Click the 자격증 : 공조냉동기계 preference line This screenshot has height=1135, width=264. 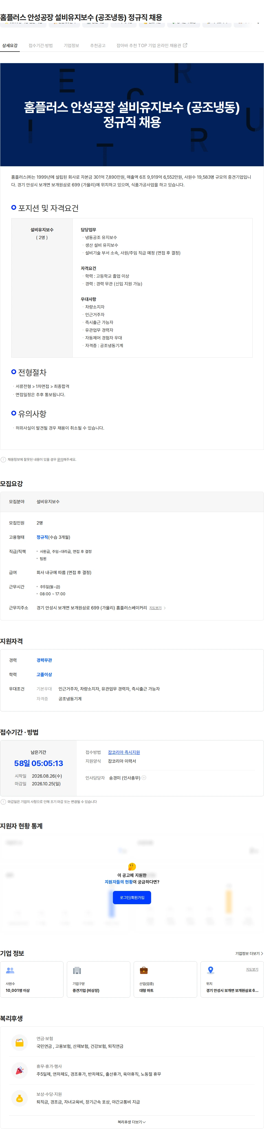coord(104,346)
